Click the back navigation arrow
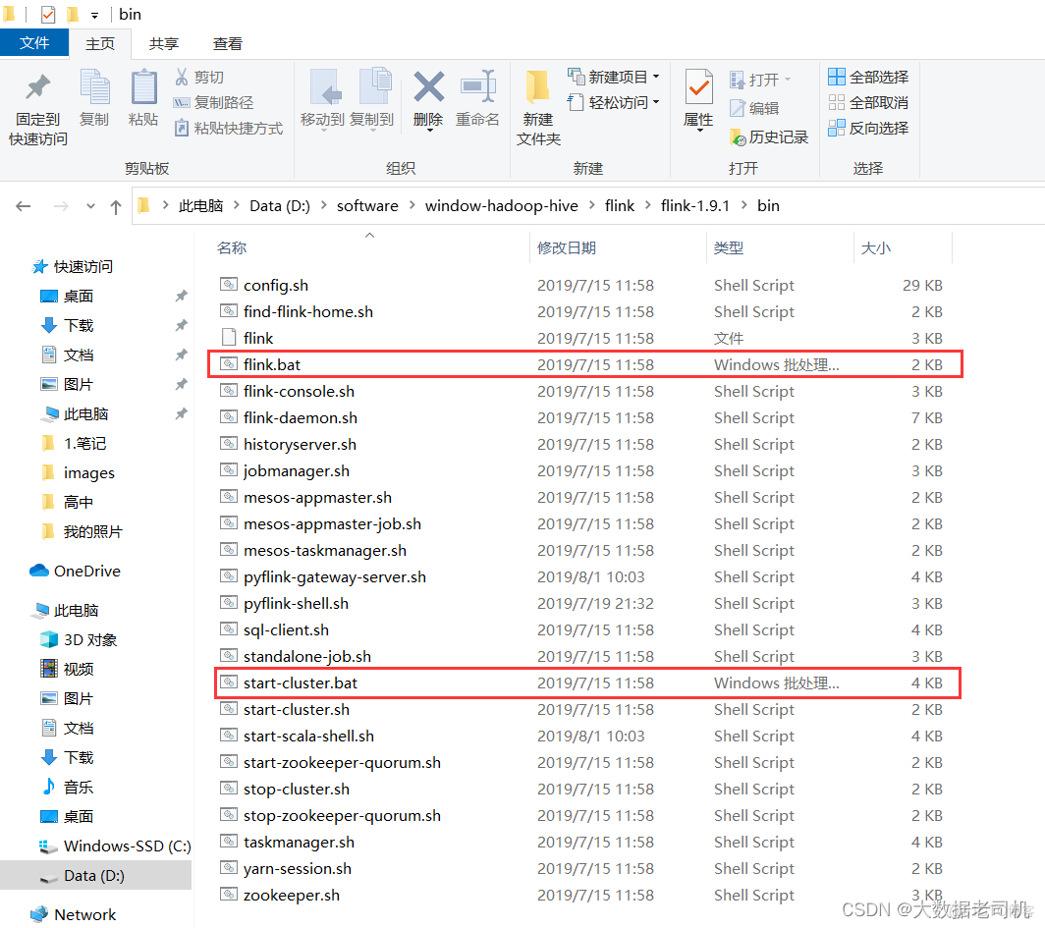The height and width of the screenshot is (928, 1045). [24, 205]
